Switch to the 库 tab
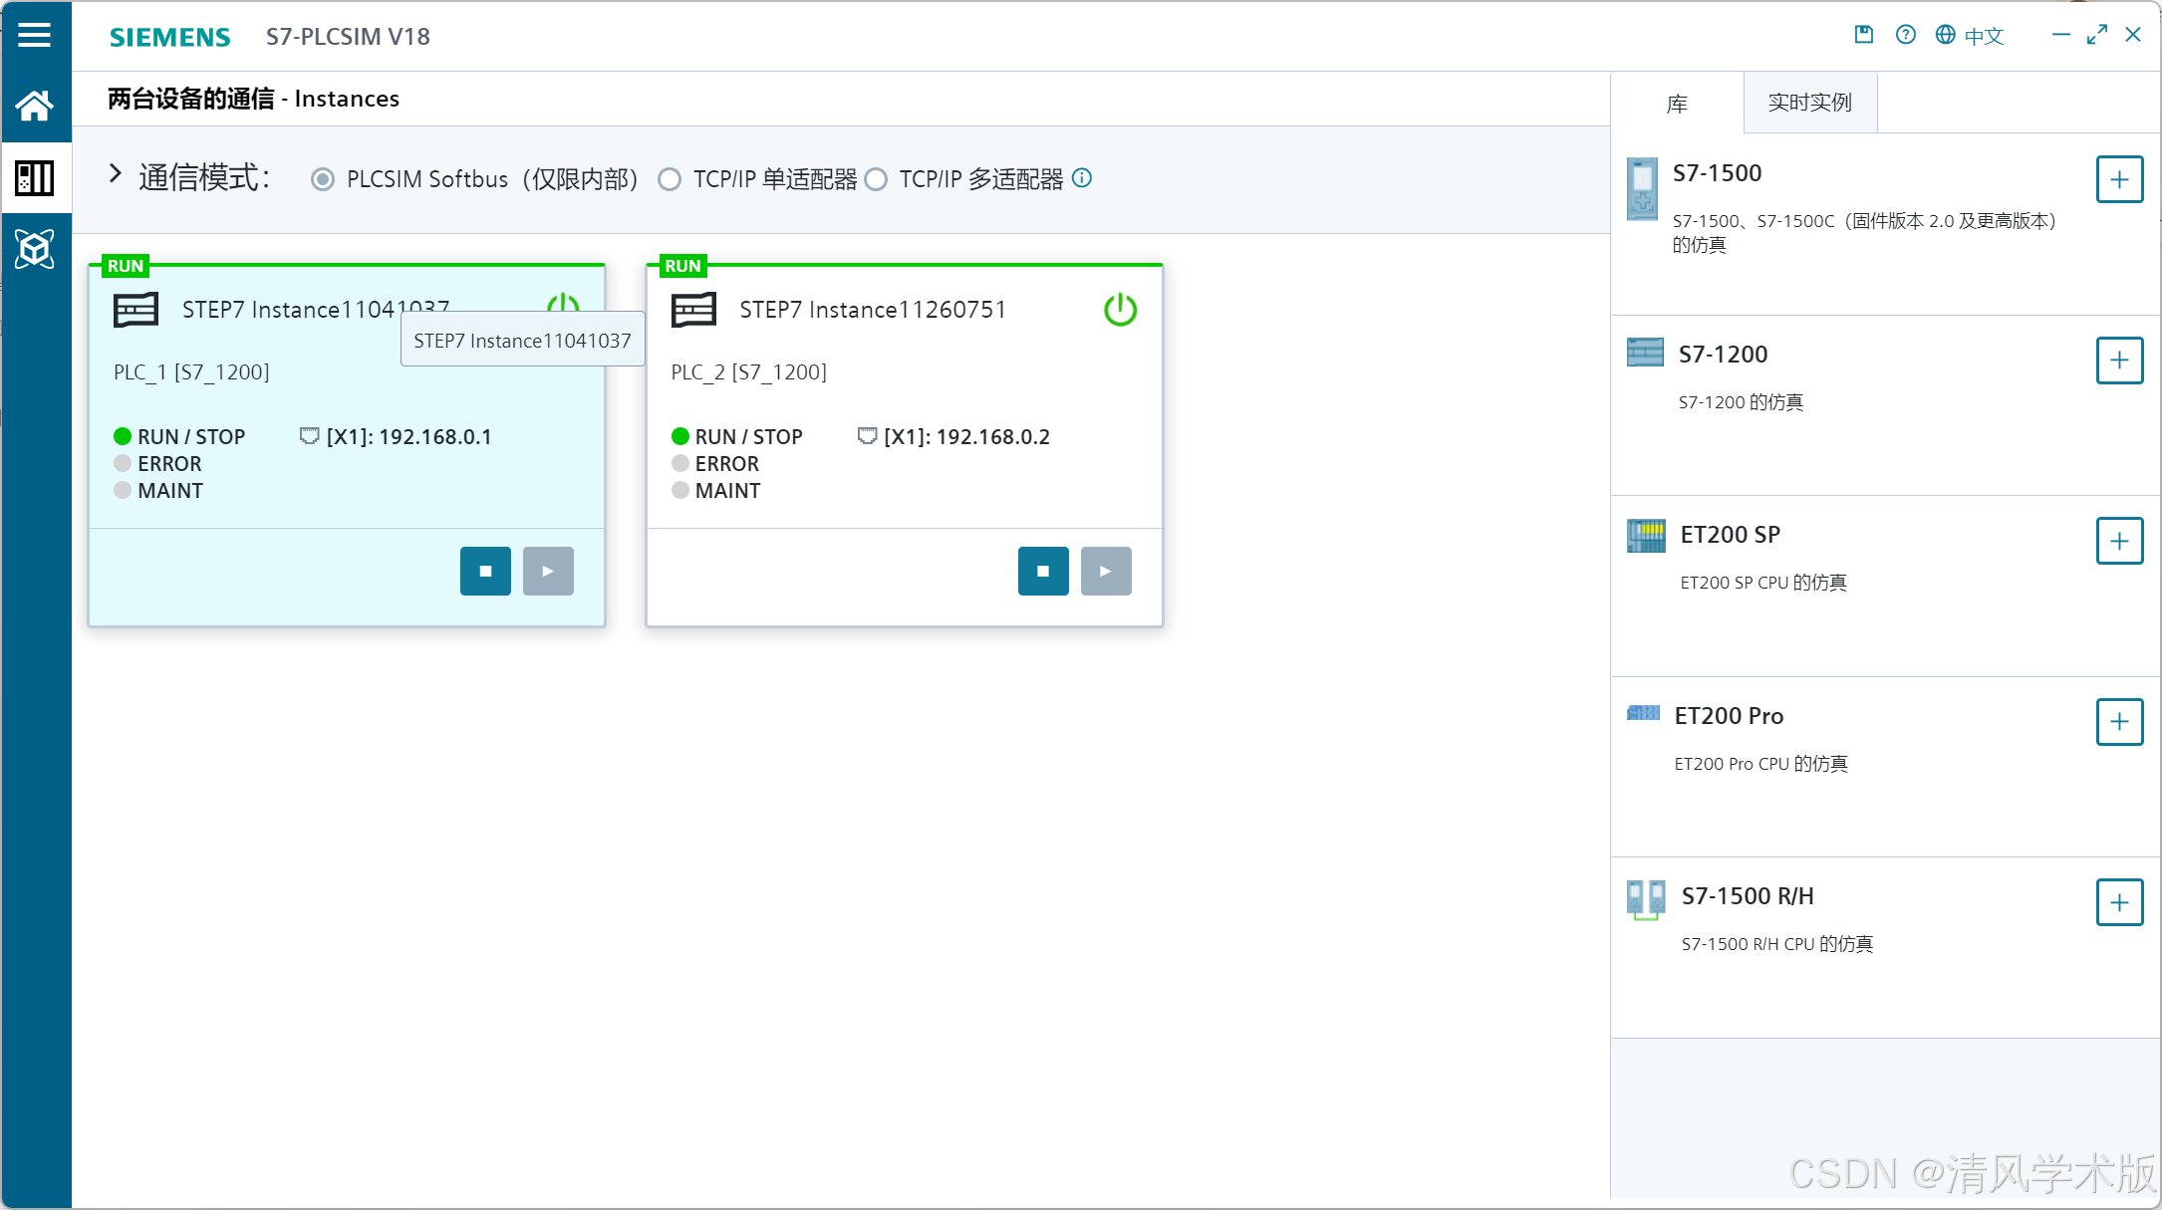Image resolution: width=2162 pixels, height=1210 pixels. click(x=1677, y=104)
